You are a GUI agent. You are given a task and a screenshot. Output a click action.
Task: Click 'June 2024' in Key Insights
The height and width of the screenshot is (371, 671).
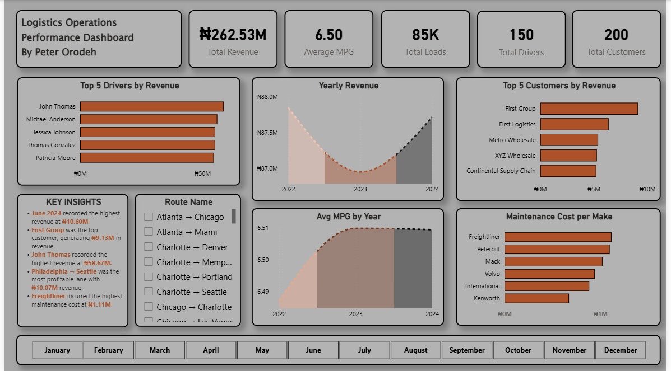pos(46,213)
